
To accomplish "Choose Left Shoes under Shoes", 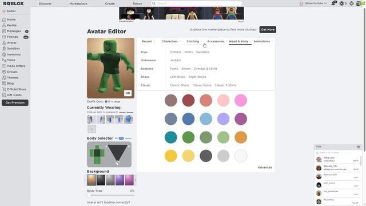I will (178, 77).
